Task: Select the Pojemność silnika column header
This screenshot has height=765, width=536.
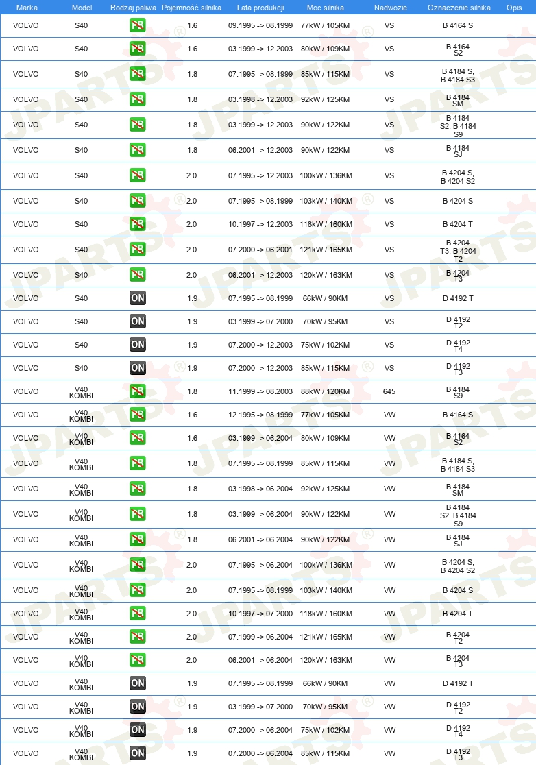Action: [191, 8]
